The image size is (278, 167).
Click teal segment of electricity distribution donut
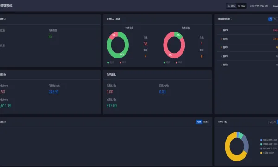241,135
